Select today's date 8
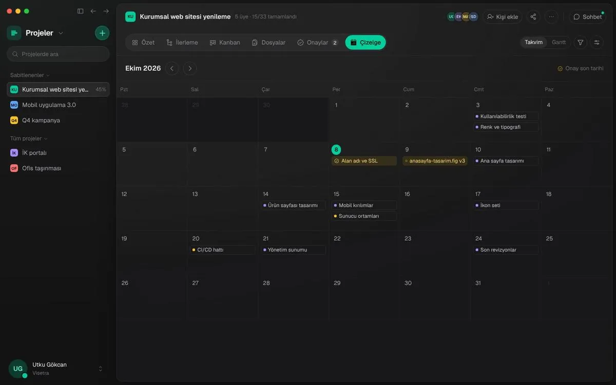 click(336, 149)
